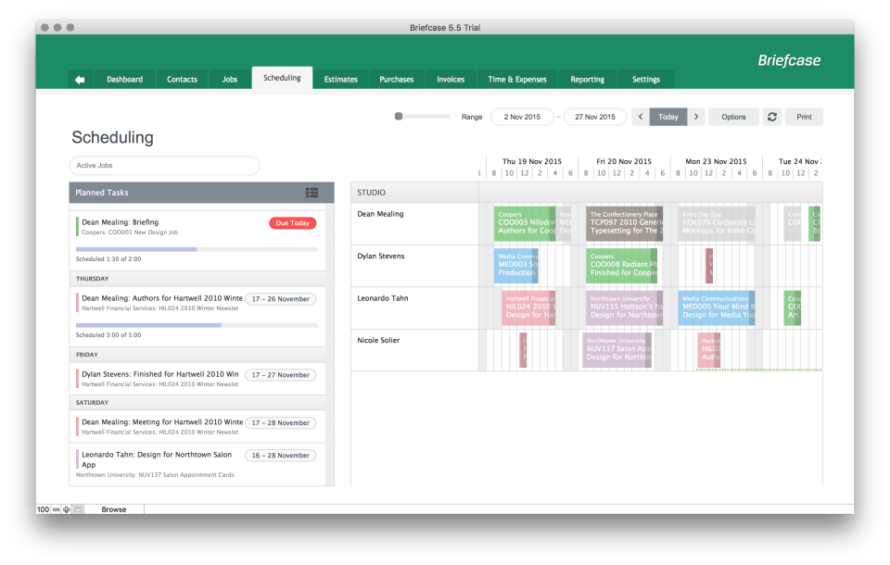This screenshot has width=890, height=565.
Task: Open the Estimates tab
Action: coord(340,80)
